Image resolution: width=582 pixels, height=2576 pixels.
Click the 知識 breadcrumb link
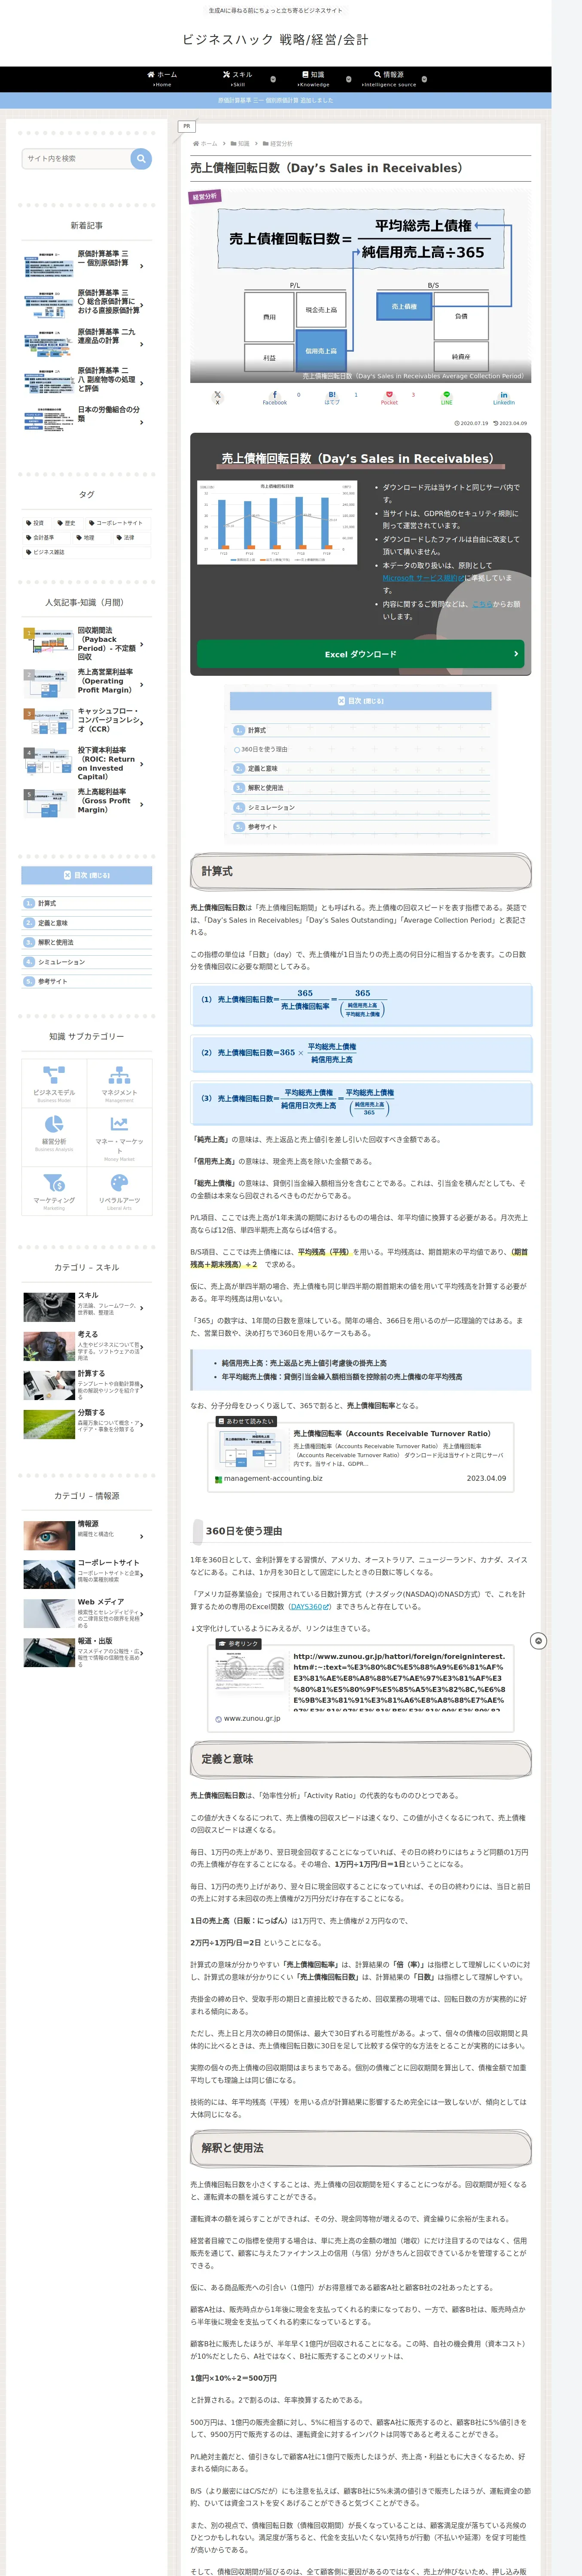point(243,144)
